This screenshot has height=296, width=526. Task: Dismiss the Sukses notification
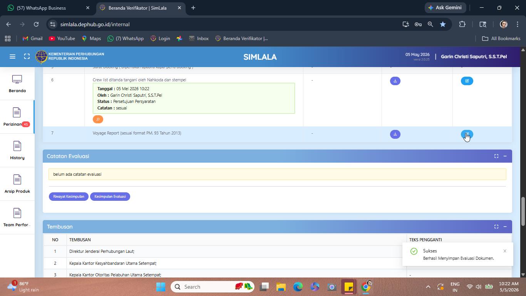point(505,251)
